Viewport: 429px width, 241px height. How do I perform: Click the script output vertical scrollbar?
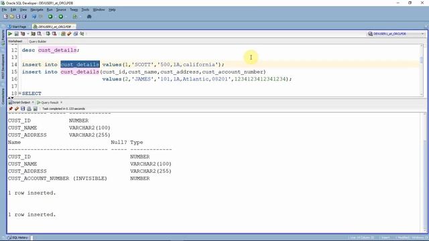tap(424, 172)
